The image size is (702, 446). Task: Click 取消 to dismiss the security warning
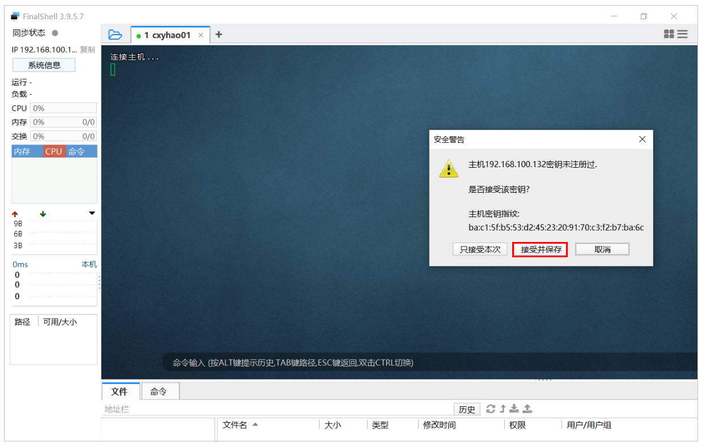(602, 249)
